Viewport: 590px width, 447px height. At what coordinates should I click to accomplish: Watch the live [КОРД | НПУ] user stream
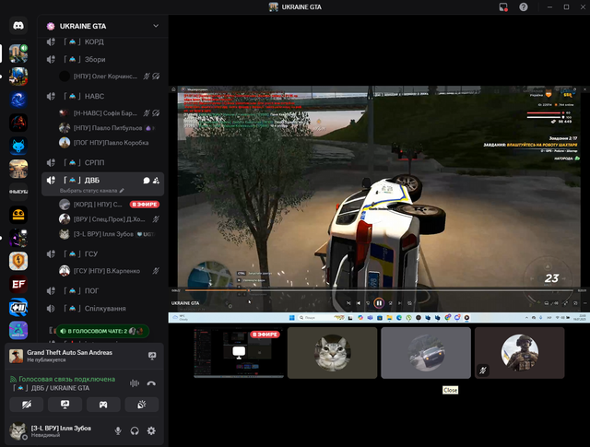tap(109, 205)
